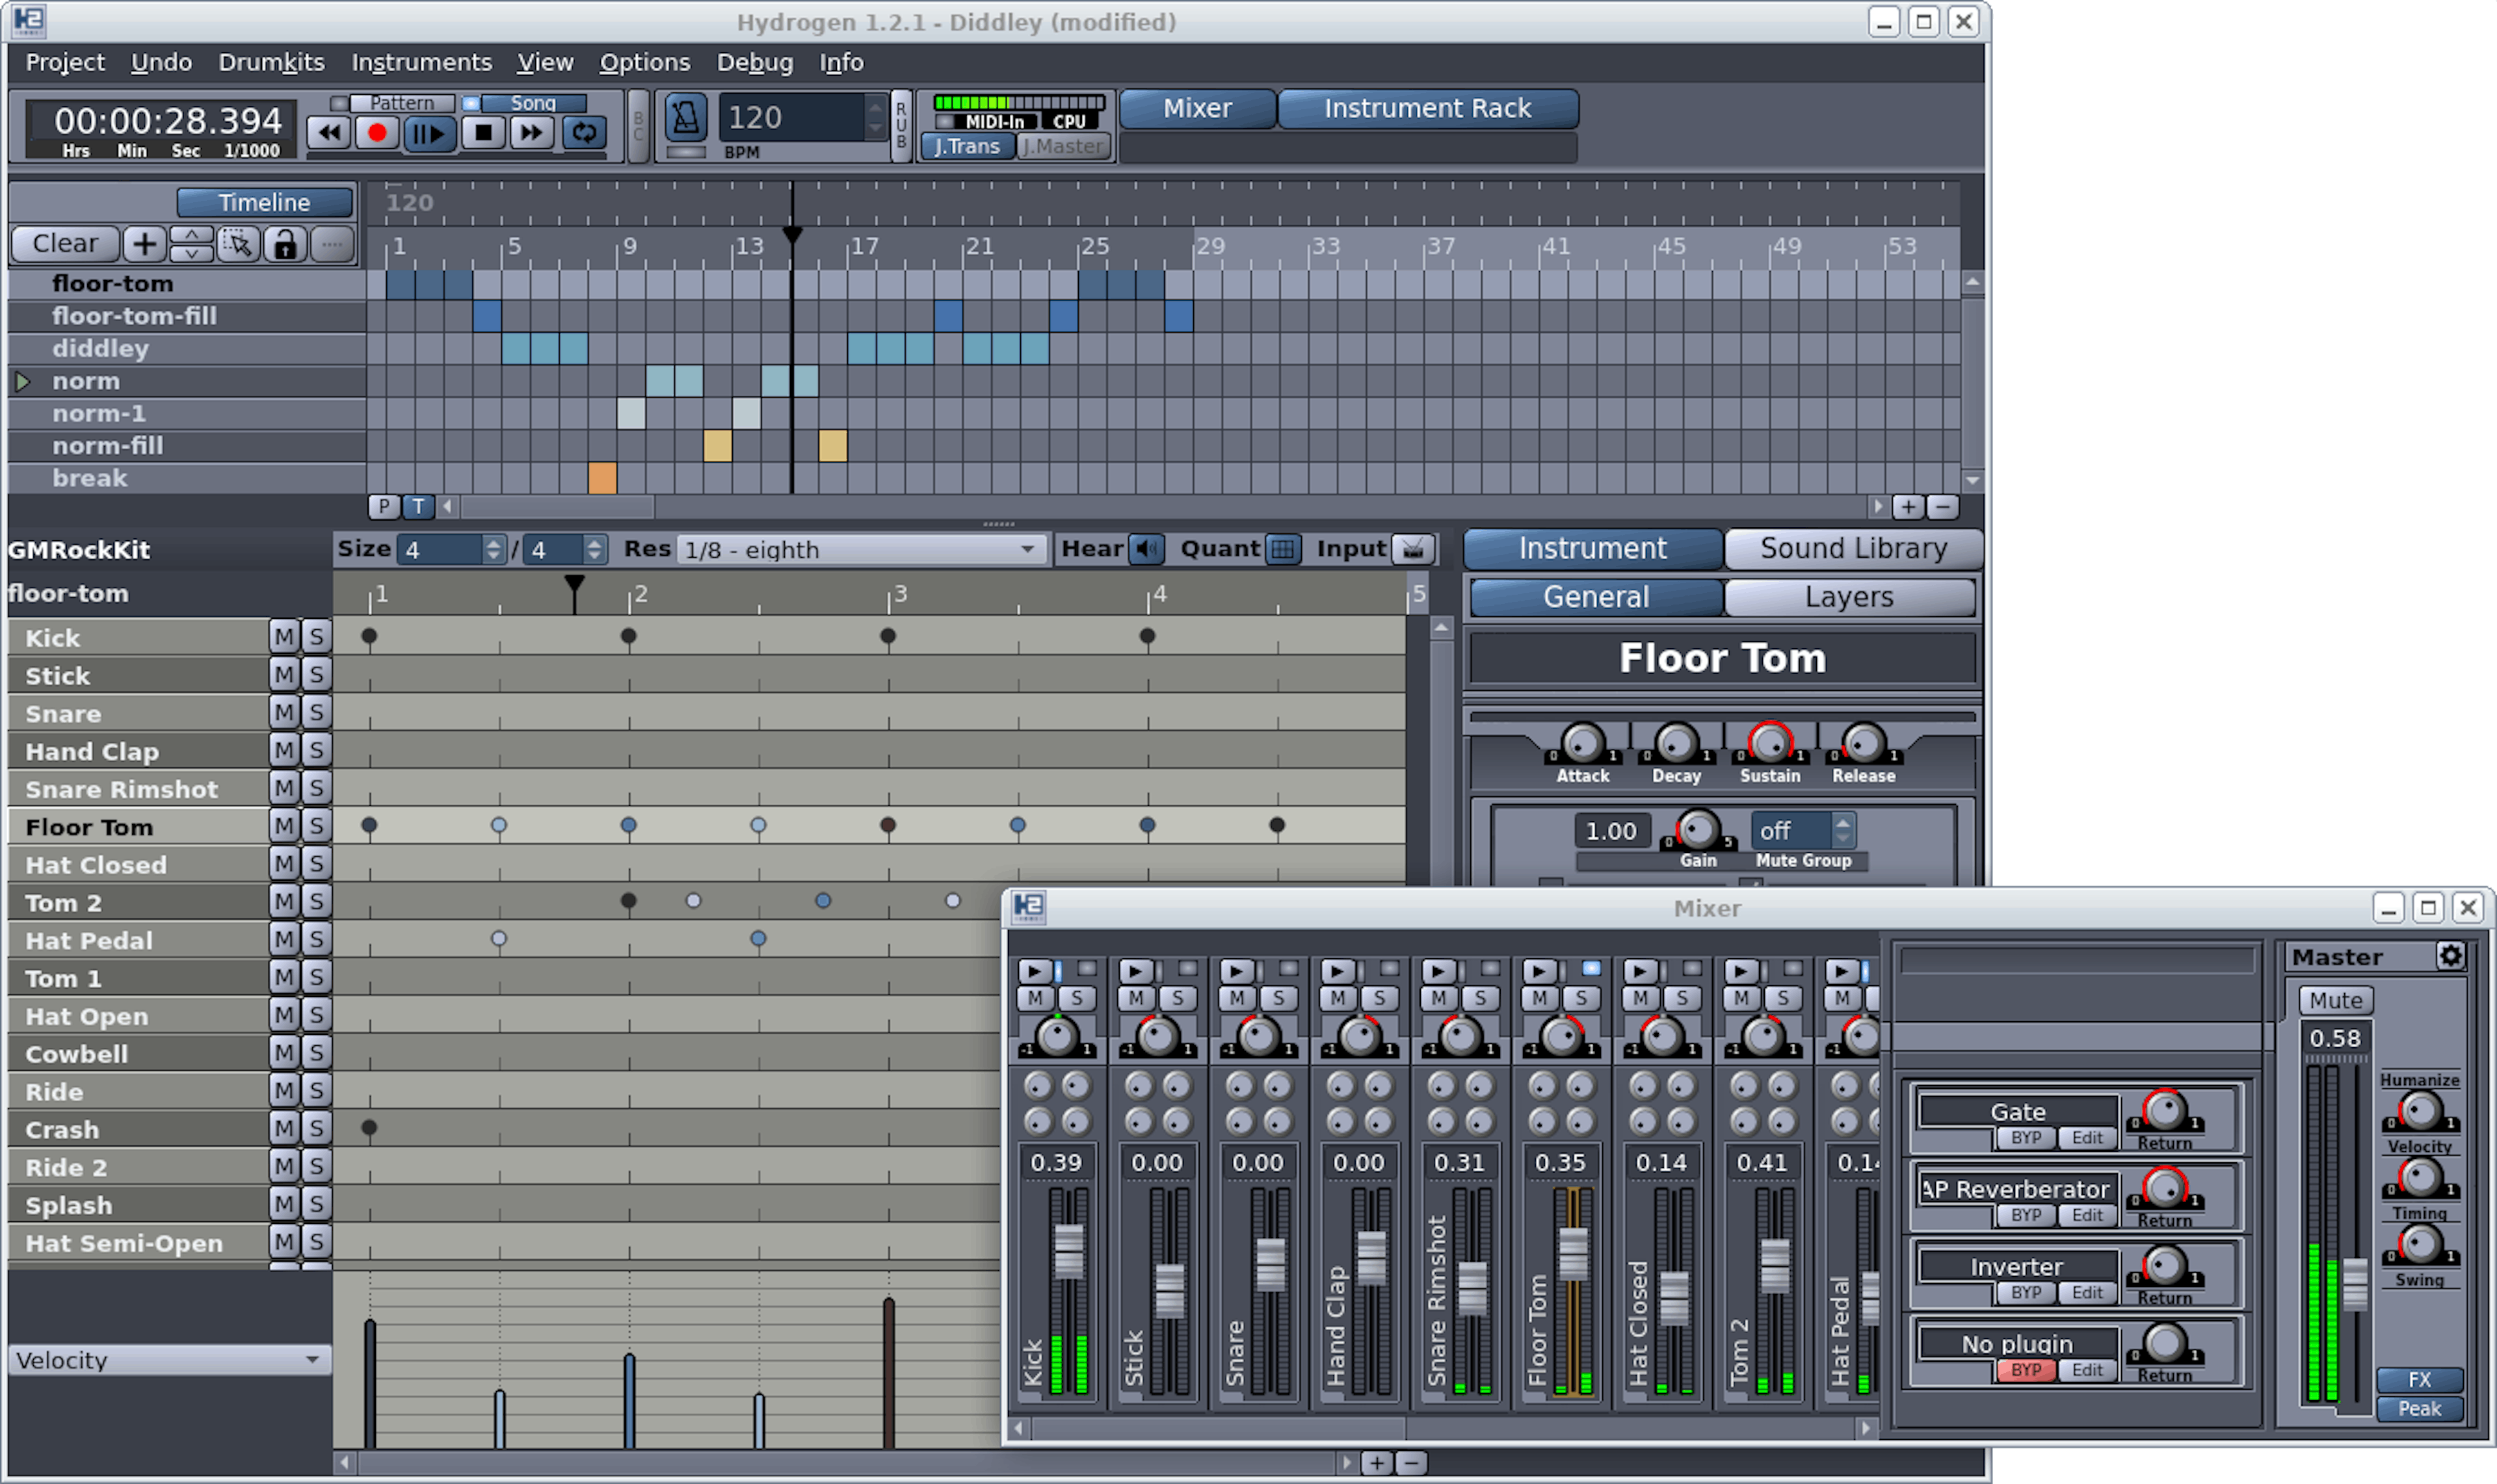Toggle the Quant grid icon

click(1282, 549)
